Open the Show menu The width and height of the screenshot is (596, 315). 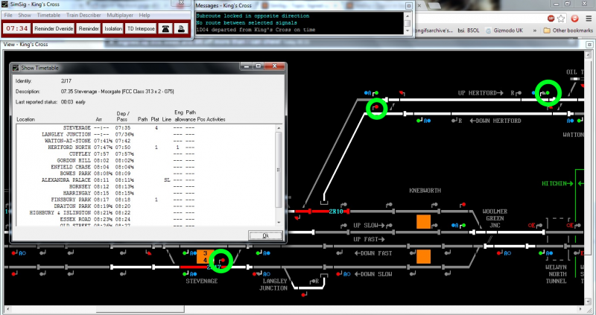[x=25, y=15]
